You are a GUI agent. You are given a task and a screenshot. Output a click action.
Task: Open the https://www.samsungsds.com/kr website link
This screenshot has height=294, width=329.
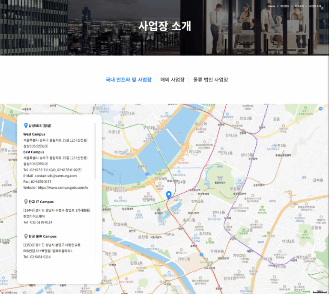tap(63, 187)
